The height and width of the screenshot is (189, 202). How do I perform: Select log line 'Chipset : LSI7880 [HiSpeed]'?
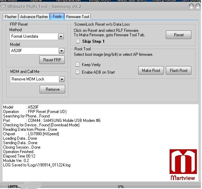point(31,134)
